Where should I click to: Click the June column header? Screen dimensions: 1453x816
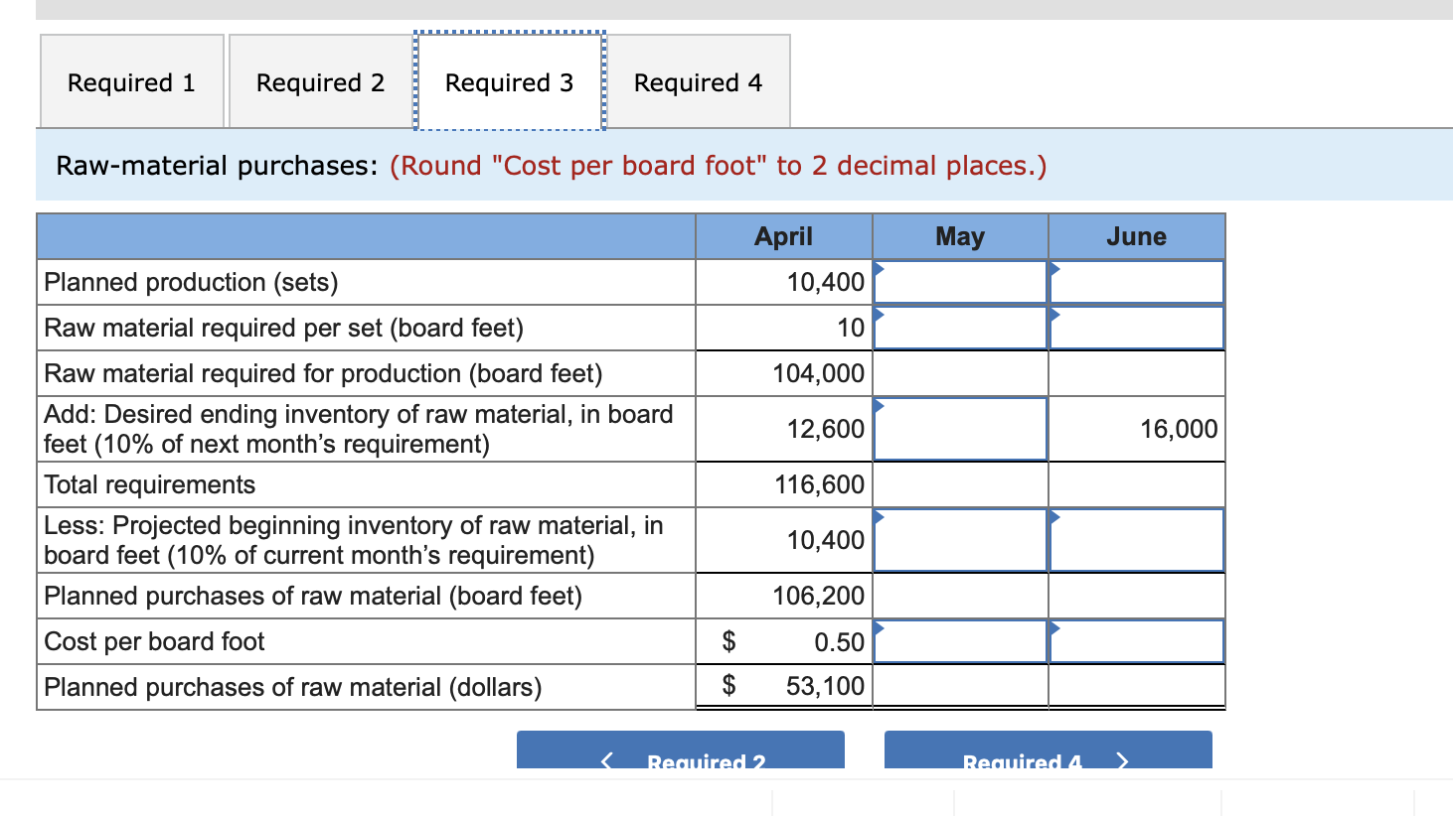1137,236
